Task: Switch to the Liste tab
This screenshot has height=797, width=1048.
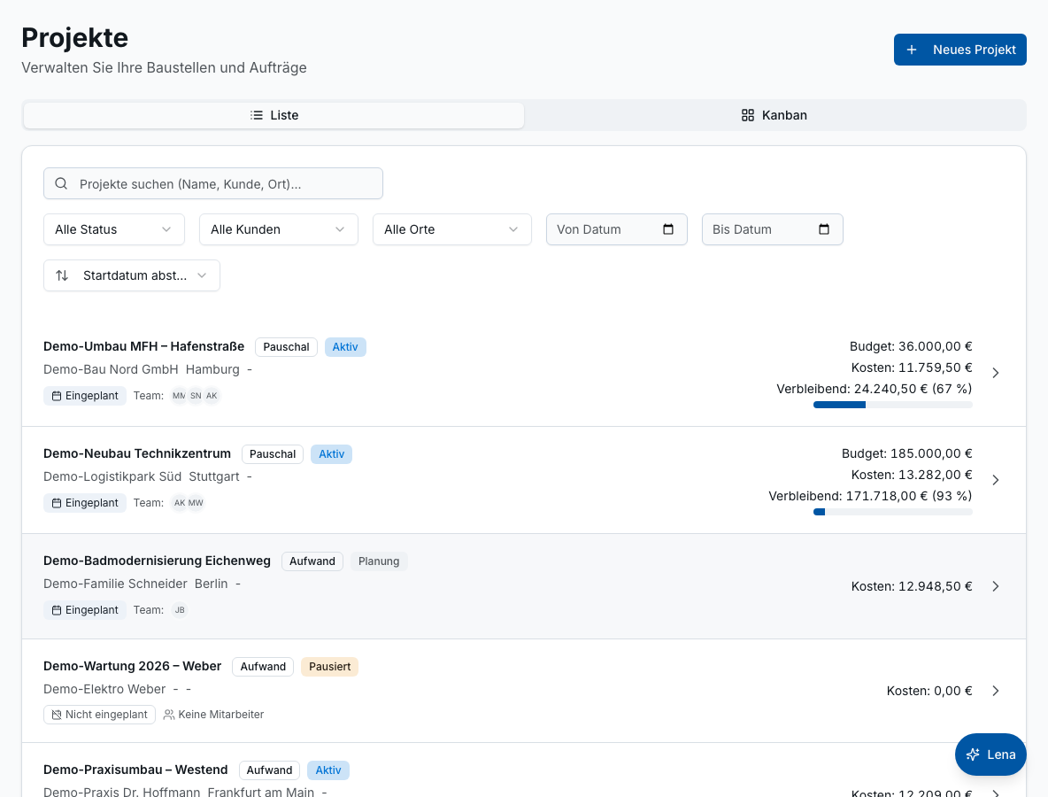Action: [x=274, y=115]
